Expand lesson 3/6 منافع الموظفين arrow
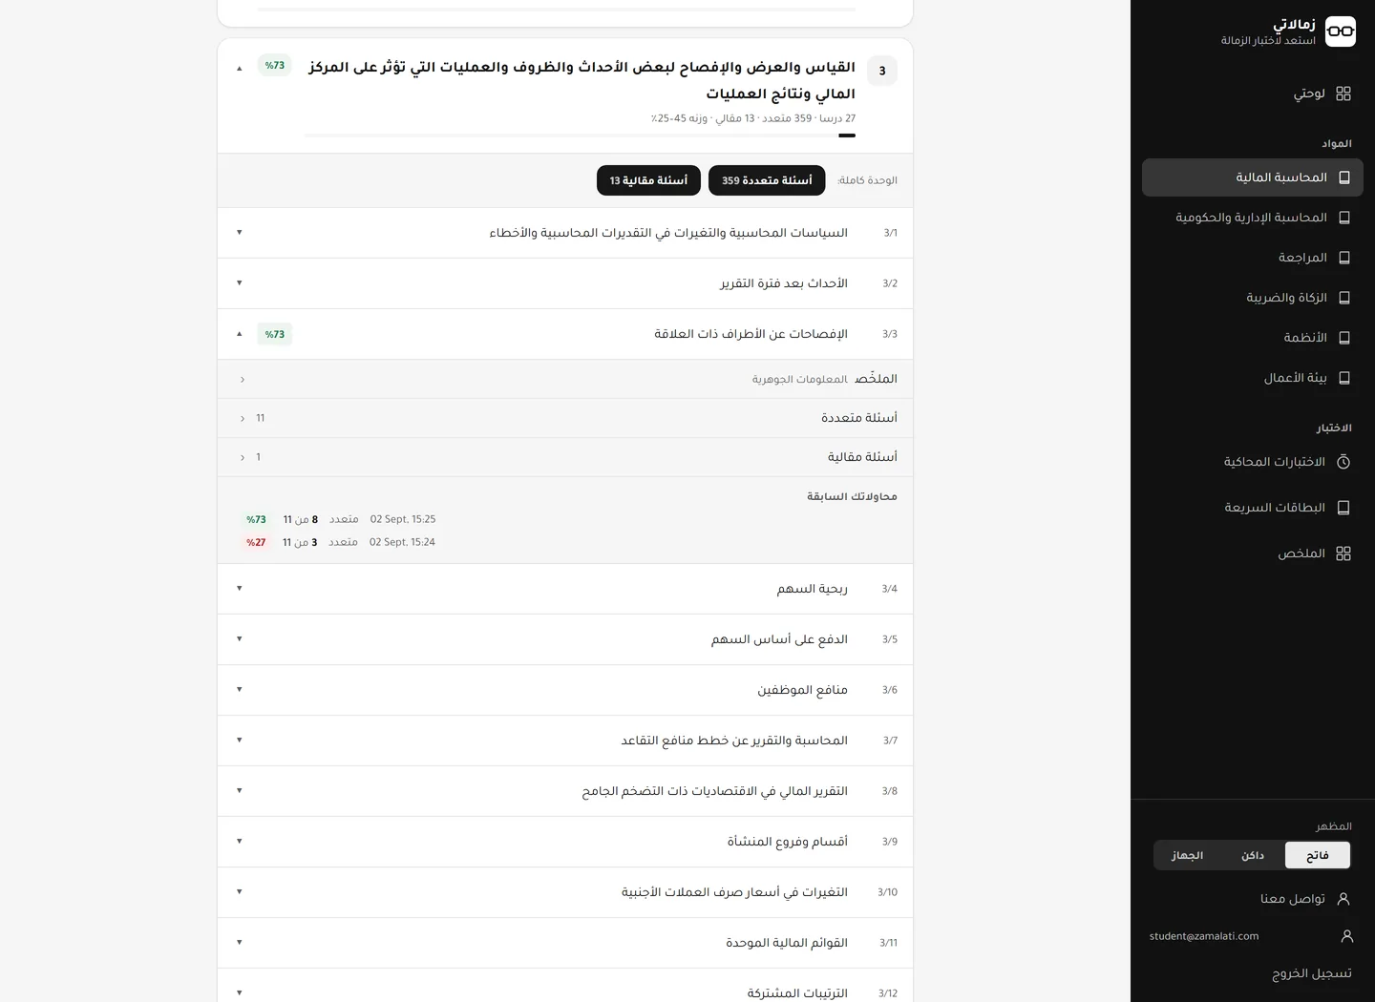 pos(240,689)
